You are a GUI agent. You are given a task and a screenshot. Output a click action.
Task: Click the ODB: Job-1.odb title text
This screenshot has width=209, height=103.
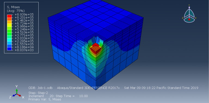coord(41,88)
